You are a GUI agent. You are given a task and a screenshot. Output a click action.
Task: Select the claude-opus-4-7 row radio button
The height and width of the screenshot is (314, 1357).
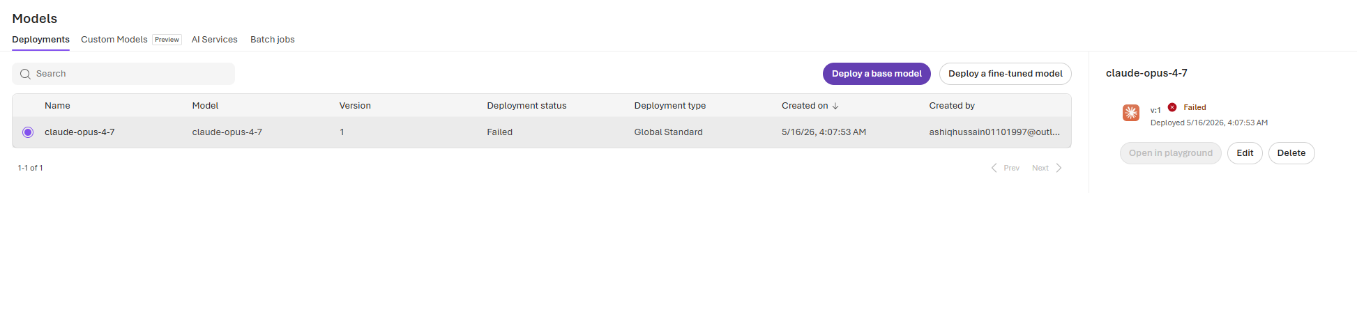28,132
